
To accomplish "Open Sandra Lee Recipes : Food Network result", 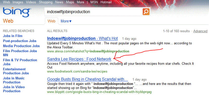I will tap(79, 59).
